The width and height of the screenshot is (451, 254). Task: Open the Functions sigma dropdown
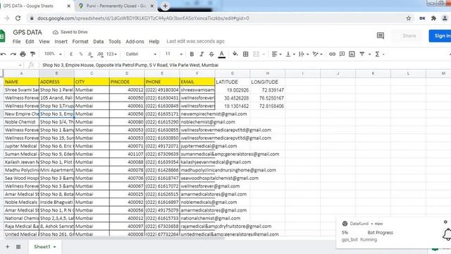379,54
